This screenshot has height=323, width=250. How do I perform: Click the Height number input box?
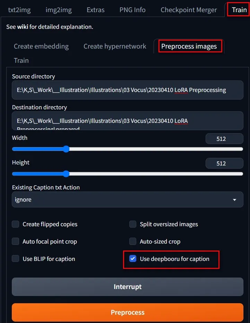click(224, 163)
